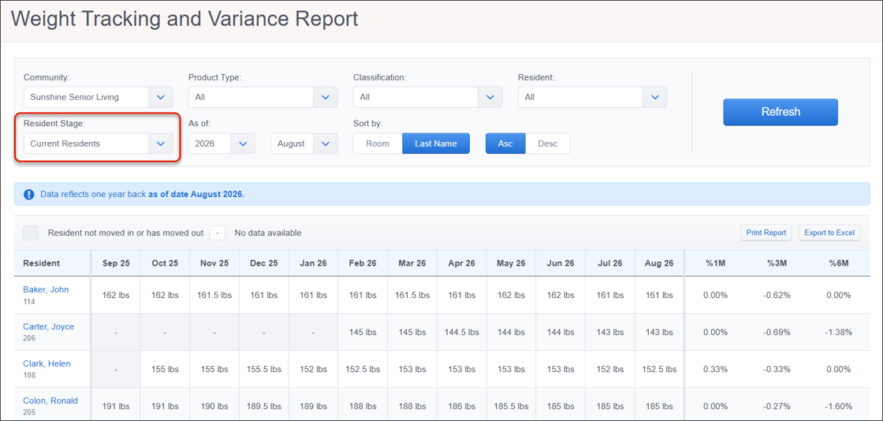Click the Refresh button
This screenshot has width=883, height=421.
pyautogui.click(x=781, y=112)
